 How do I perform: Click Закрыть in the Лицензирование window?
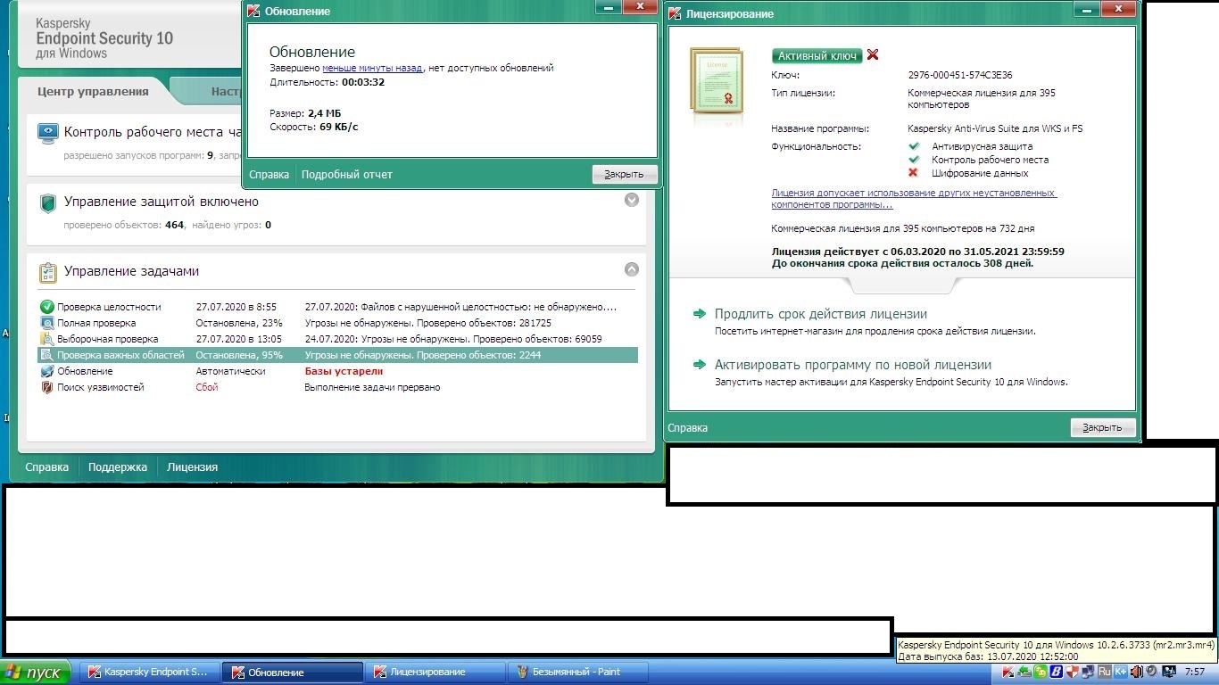pyautogui.click(x=1102, y=427)
